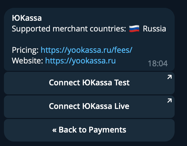Click the external-link arrow on the Test button

(169, 77)
